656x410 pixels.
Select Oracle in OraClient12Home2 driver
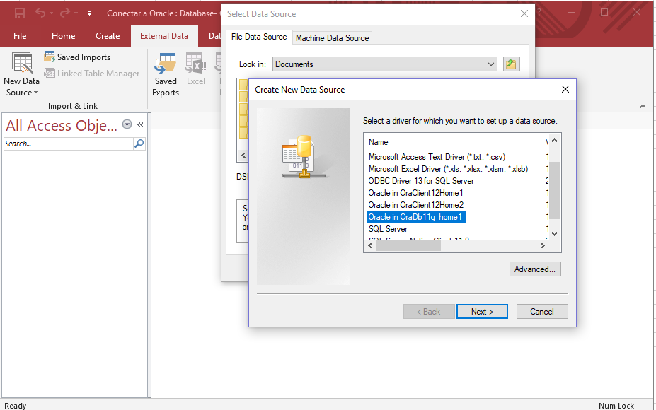click(x=416, y=205)
